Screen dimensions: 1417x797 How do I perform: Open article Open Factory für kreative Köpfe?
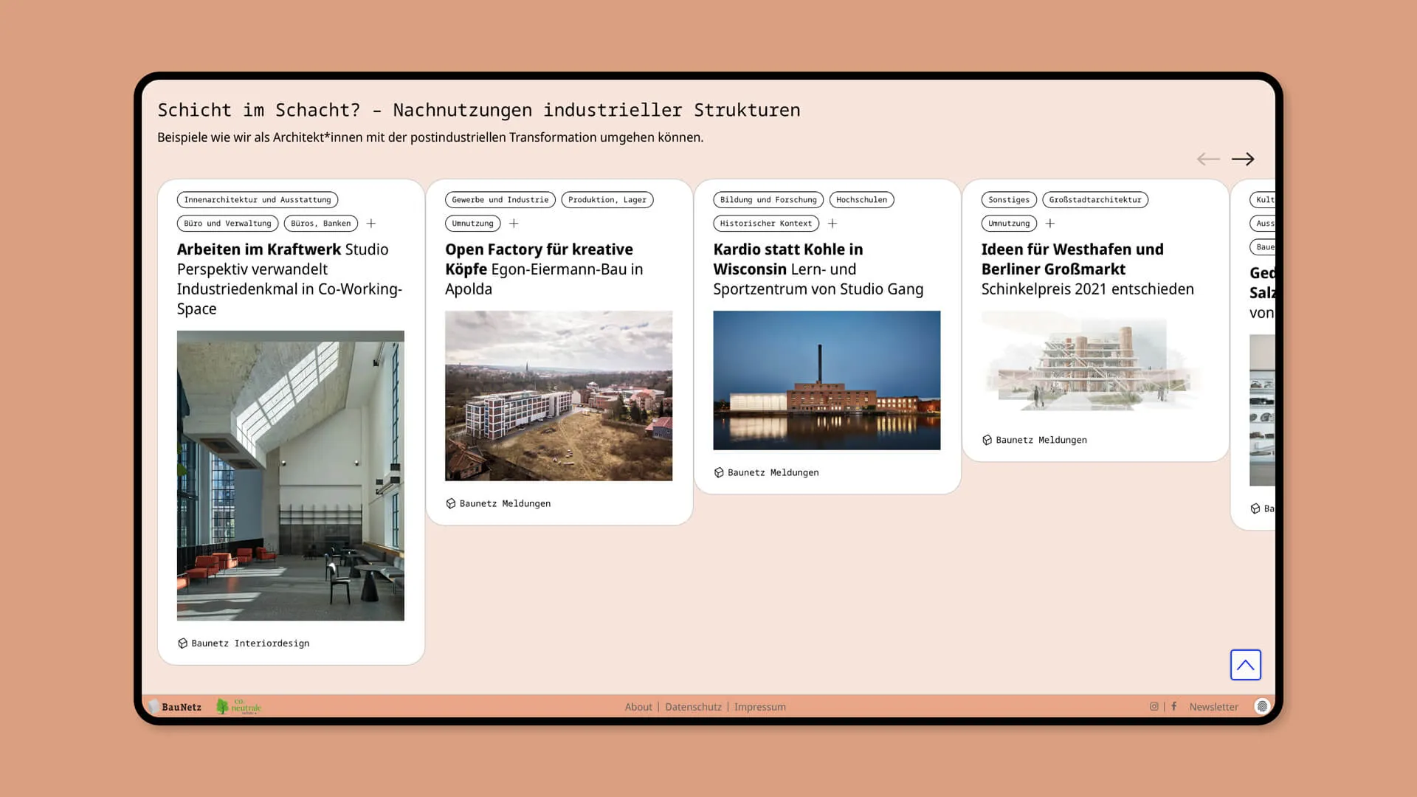pos(544,269)
